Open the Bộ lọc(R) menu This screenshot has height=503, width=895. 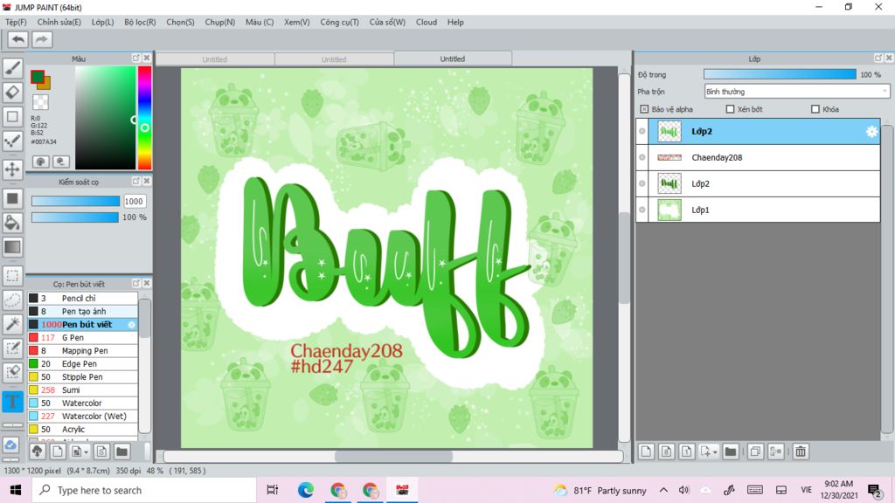coord(140,22)
